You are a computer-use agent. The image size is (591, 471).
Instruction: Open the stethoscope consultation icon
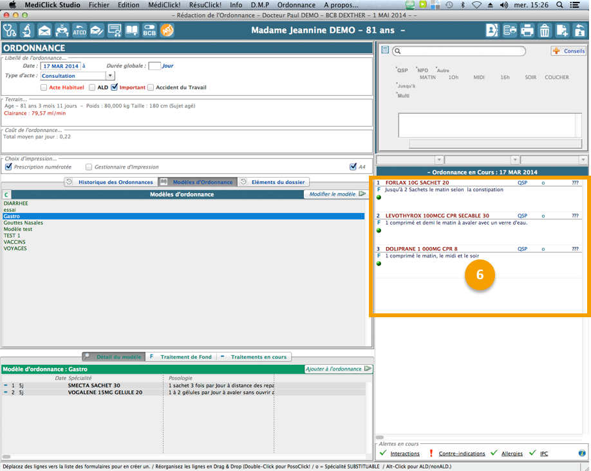(x=10, y=30)
